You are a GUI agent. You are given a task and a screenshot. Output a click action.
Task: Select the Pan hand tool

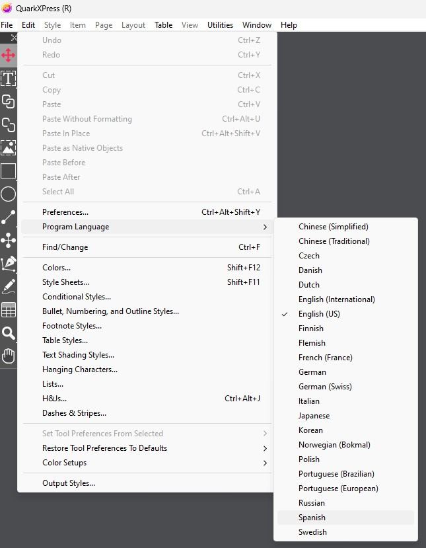(8, 356)
